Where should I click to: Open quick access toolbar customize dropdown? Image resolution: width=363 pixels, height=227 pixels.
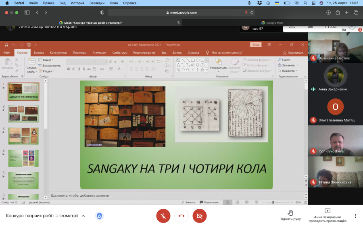(x=35, y=45)
